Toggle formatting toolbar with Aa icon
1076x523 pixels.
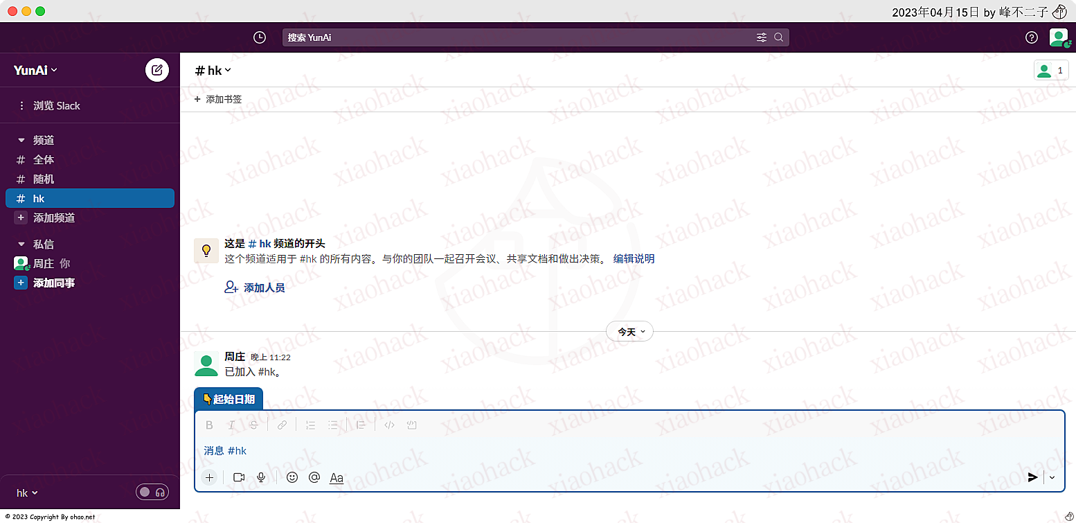(x=337, y=478)
